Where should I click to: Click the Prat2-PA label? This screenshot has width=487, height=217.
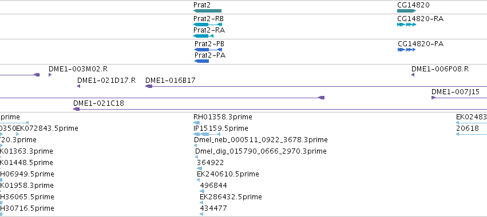click(210, 55)
